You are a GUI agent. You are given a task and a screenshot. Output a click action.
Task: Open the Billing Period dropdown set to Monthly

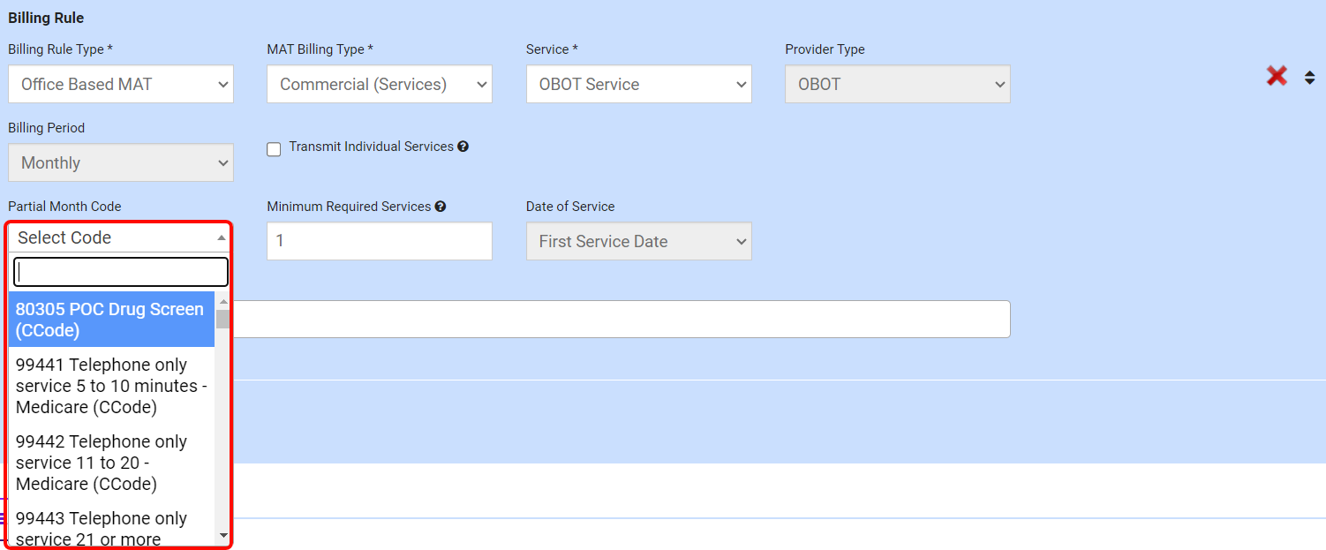click(121, 163)
